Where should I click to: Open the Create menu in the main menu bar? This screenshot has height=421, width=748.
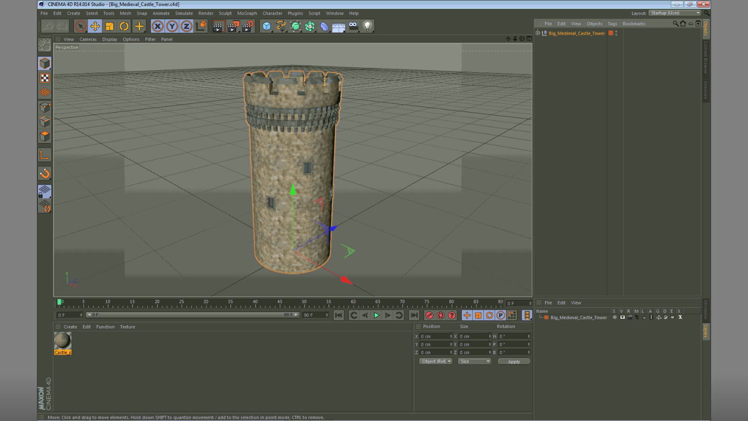point(73,13)
